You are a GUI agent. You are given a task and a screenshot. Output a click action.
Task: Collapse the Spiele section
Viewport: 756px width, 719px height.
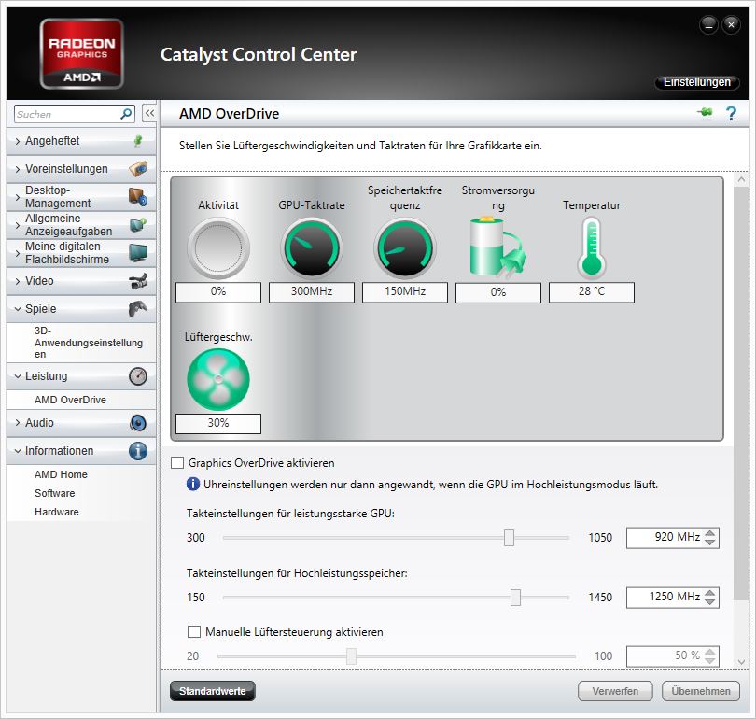(18, 309)
